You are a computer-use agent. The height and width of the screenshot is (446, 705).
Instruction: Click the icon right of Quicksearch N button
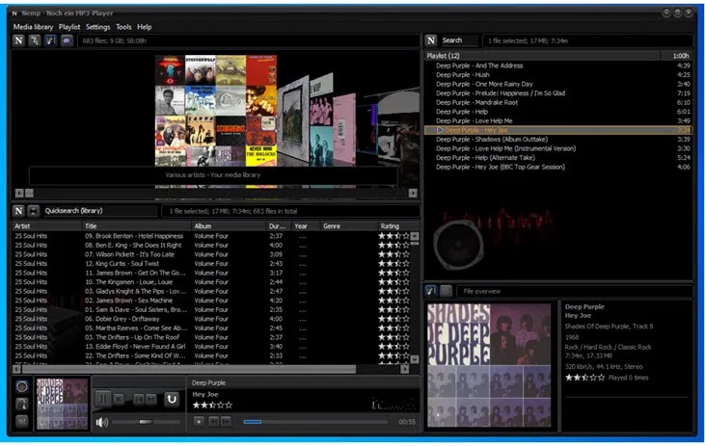tap(34, 211)
